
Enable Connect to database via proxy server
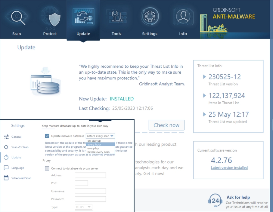click(x=47, y=168)
